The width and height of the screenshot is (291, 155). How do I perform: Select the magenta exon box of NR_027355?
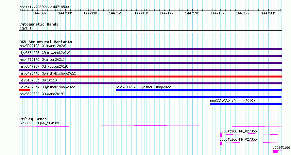(x=221, y=143)
